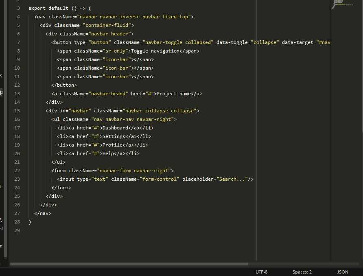Click the "navbar-brand" class string

coord(108,94)
